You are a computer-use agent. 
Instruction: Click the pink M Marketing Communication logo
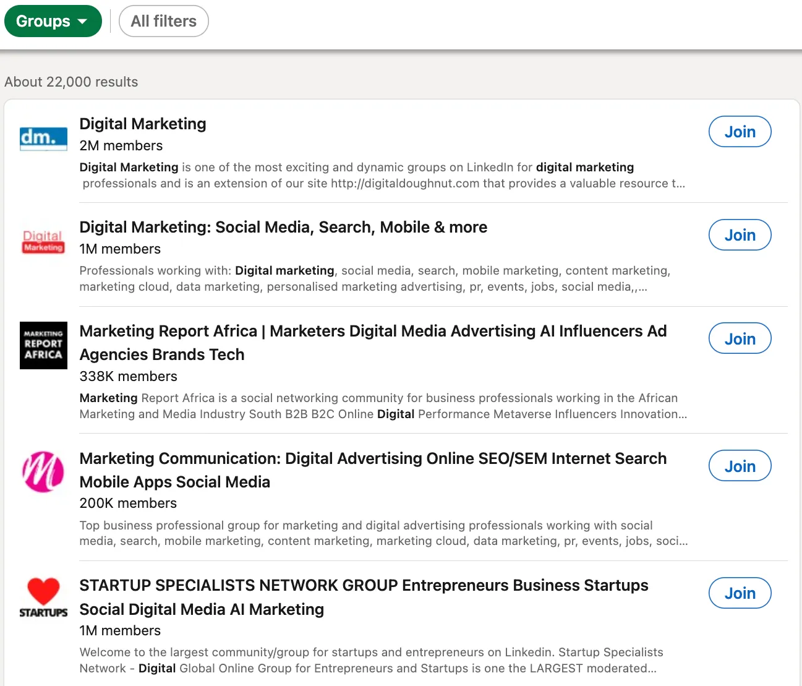pyautogui.click(x=43, y=472)
